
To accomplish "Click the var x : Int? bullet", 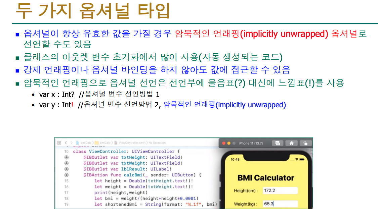I will click(x=99, y=94).
